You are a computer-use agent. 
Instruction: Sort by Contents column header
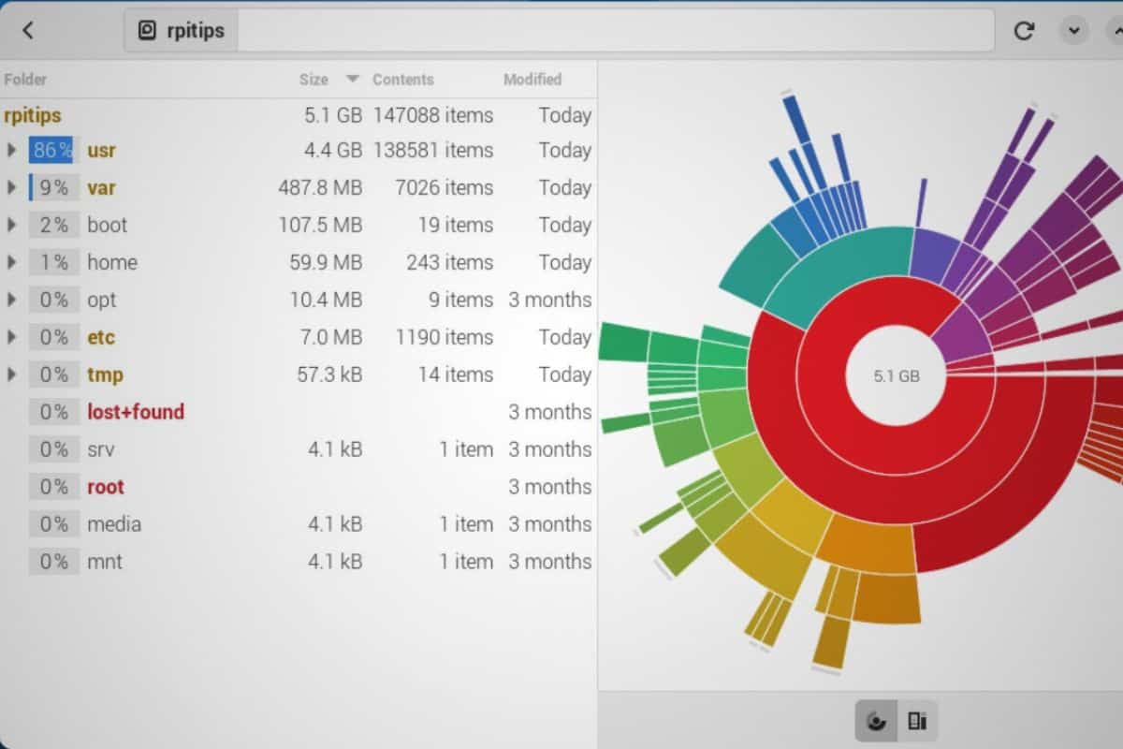click(x=402, y=80)
